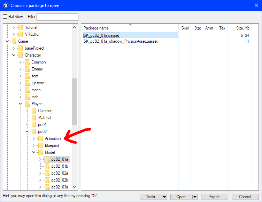Image resolution: width=262 pixels, height=202 pixels.
Task: Expand the pc01 folder node
Action: (27, 125)
